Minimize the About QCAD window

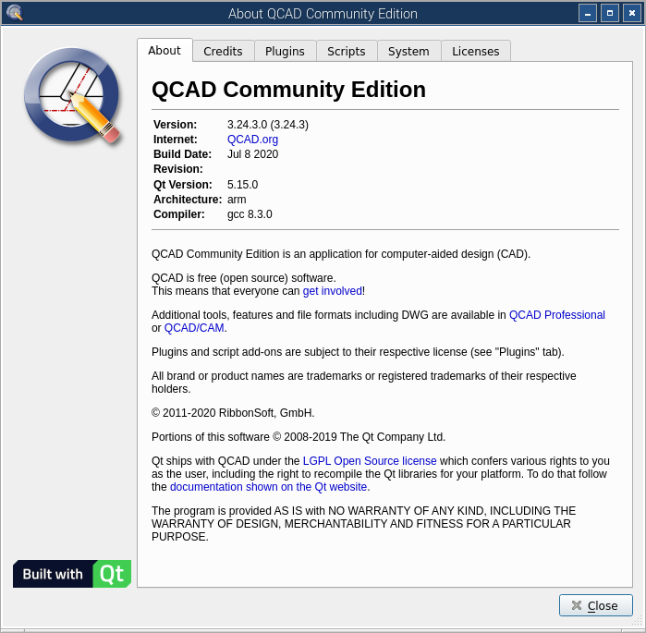pos(588,13)
